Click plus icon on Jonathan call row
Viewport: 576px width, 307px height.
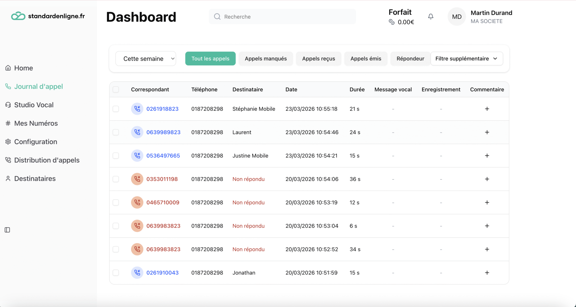[x=487, y=273]
